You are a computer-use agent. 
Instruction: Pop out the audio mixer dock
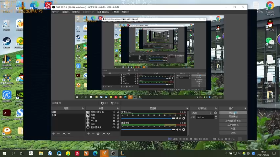[x=187, y=109]
